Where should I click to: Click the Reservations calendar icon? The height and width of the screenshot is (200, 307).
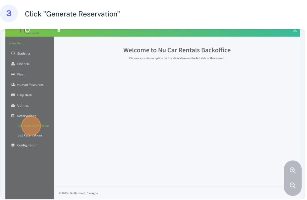tap(13, 116)
